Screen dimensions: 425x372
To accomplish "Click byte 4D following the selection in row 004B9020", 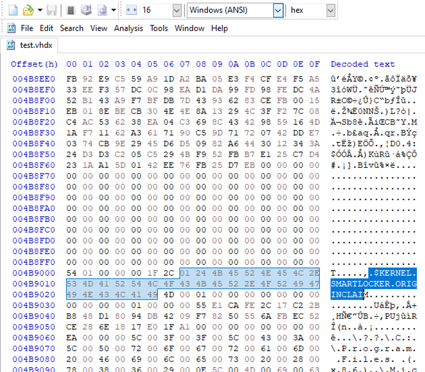I will click(x=169, y=295).
